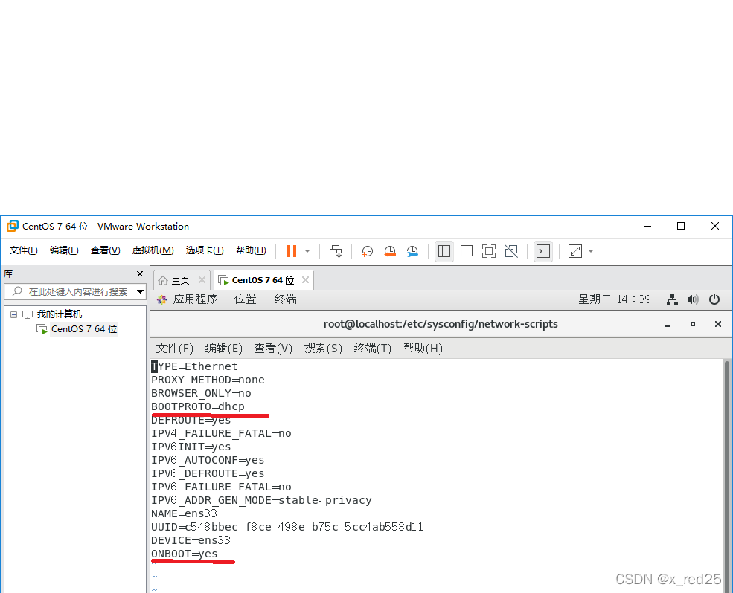This screenshot has width=733, height=593.
Task: Minimize the terminal window
Action: pos(668,325)
